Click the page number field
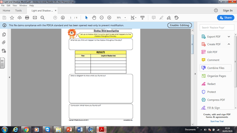 pyautogui.click(x=70, y=18)
